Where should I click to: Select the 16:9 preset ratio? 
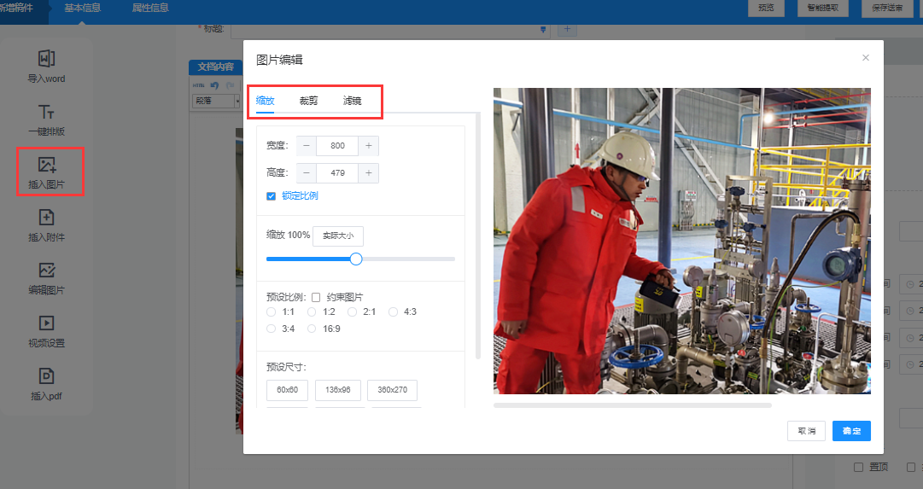pyautogui.click(x=313, y=329)
